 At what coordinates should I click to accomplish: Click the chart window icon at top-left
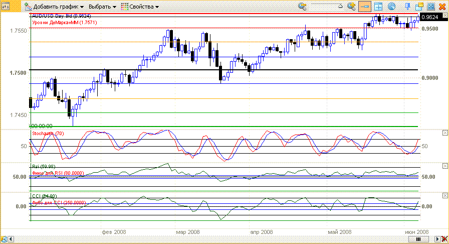click(6, 6)
